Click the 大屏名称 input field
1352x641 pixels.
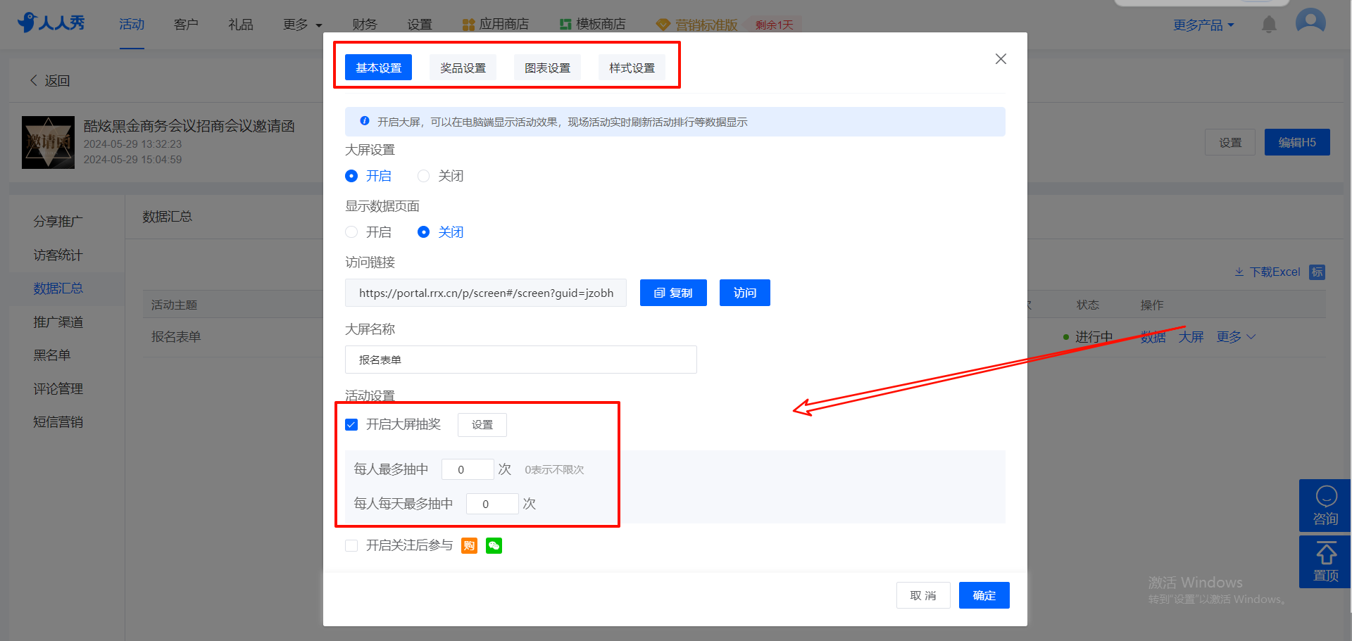[x=521, y=360]
